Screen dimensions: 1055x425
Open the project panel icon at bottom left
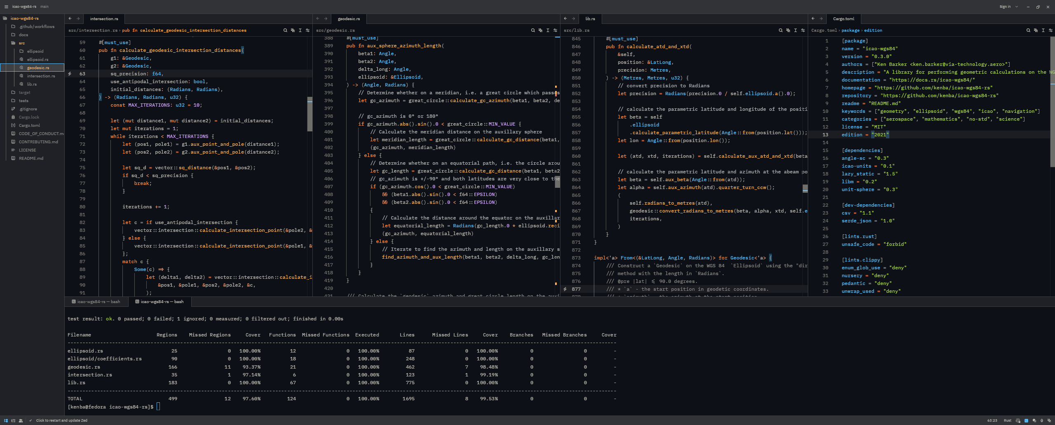pos(6,420)
